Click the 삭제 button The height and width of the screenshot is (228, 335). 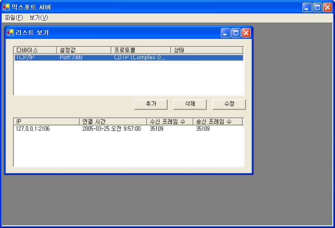point(190,104)
